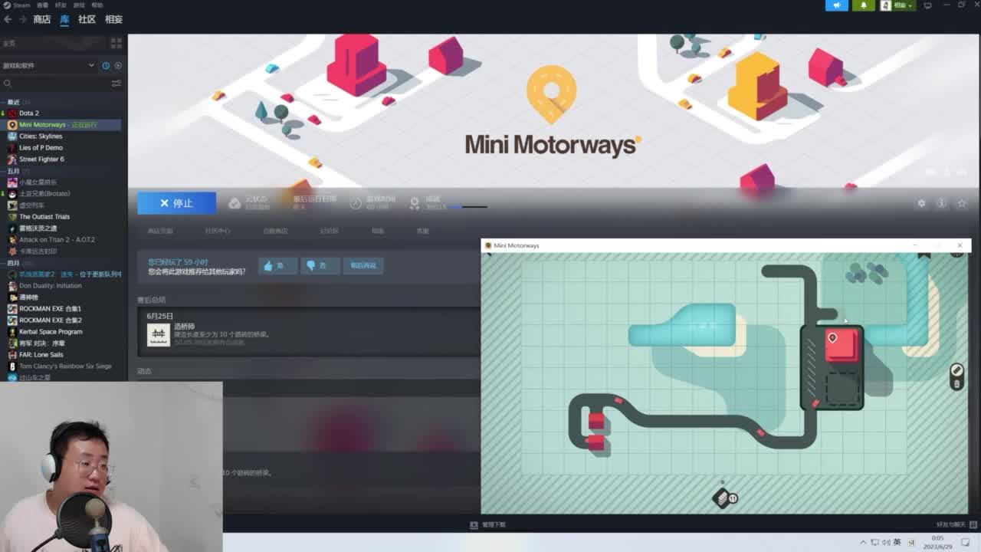Select ROCKMAN EXE 合集1 in library
This screenshot has height=552, width=981.
[x=50, y=309]
